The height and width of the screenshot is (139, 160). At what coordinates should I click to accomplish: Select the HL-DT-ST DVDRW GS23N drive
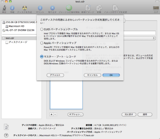coord(18,30)
